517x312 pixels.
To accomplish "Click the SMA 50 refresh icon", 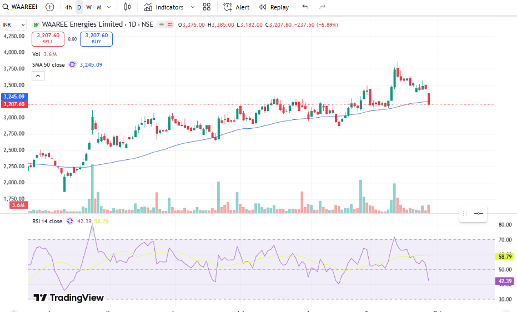I will tap(72, 64).
